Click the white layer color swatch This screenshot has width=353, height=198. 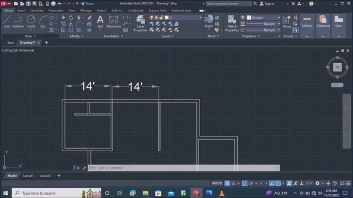coord(167,18)
